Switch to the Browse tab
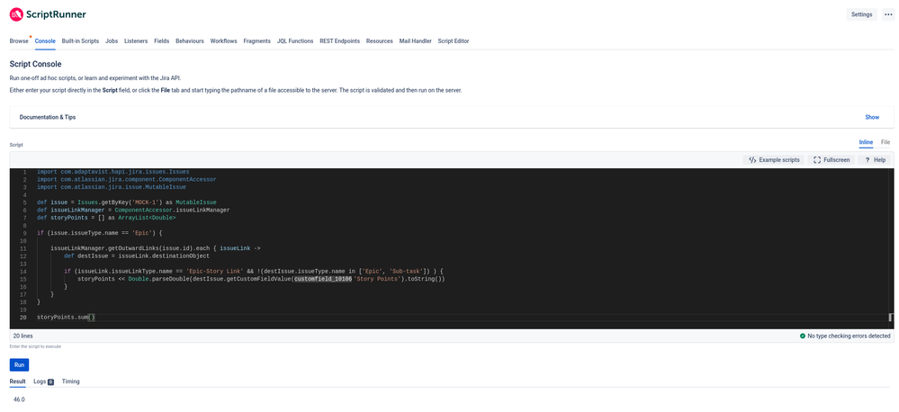Image resolution: width=899 pixels, height=412 pixels. [19, 41]
